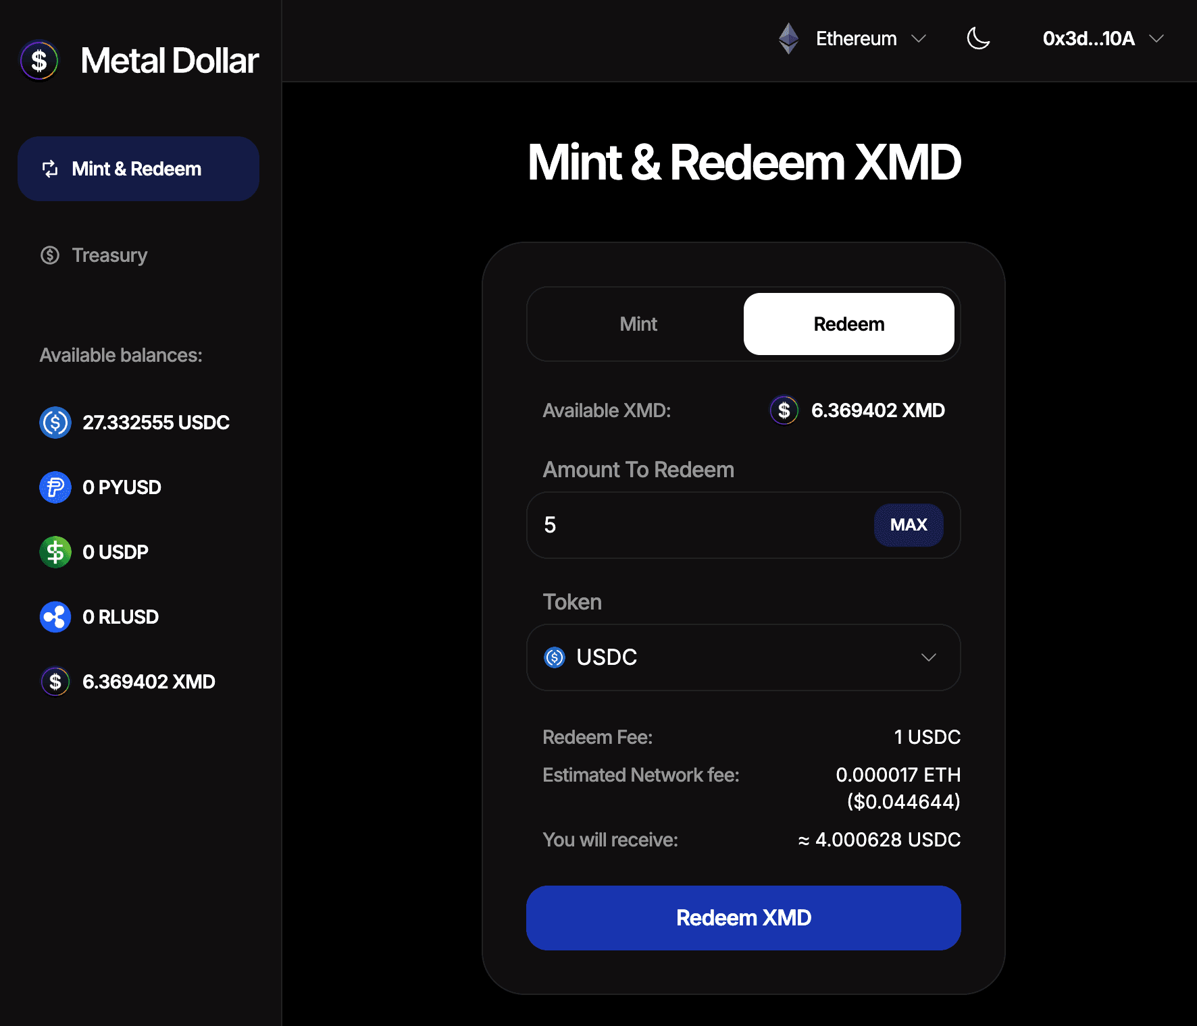Open Mint & Redeem in the sidebar

pyautogui.click(x=138, y=169)
